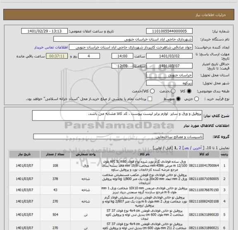Click the row 3 item name پروفیل 10X10 mm
The height and width of the screenshot is (230, 238).
point(145,190)
